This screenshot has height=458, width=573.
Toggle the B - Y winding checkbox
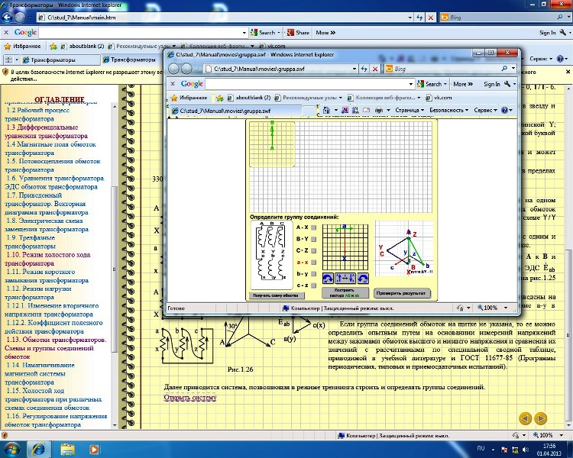coord(313,239)
